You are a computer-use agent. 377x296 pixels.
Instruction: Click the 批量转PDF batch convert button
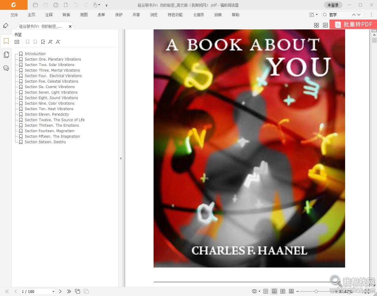[x=353, y=24]
